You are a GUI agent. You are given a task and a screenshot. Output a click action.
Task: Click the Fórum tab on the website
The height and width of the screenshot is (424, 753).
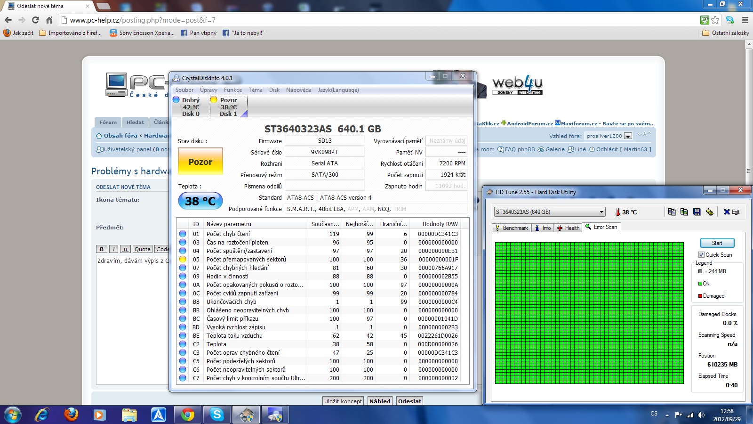point(108,122)
